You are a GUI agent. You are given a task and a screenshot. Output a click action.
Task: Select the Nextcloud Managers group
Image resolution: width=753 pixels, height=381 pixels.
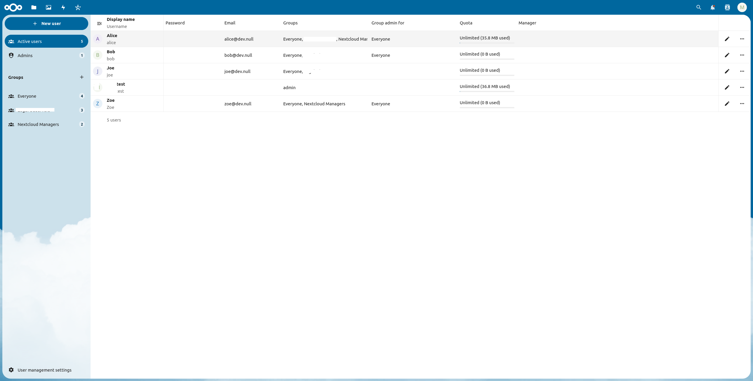pos(46,124)
